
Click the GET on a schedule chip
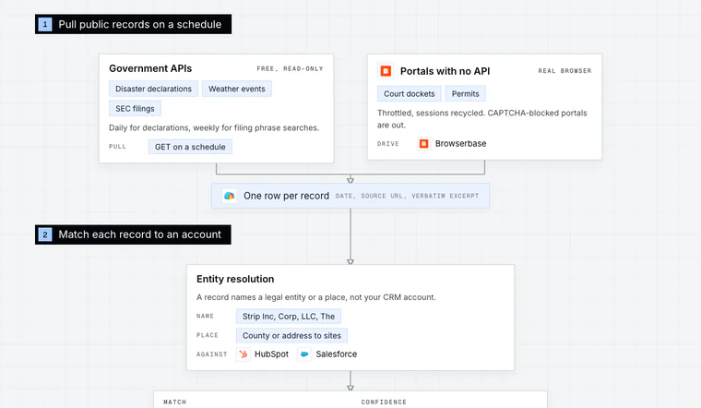tap(190, 147)
